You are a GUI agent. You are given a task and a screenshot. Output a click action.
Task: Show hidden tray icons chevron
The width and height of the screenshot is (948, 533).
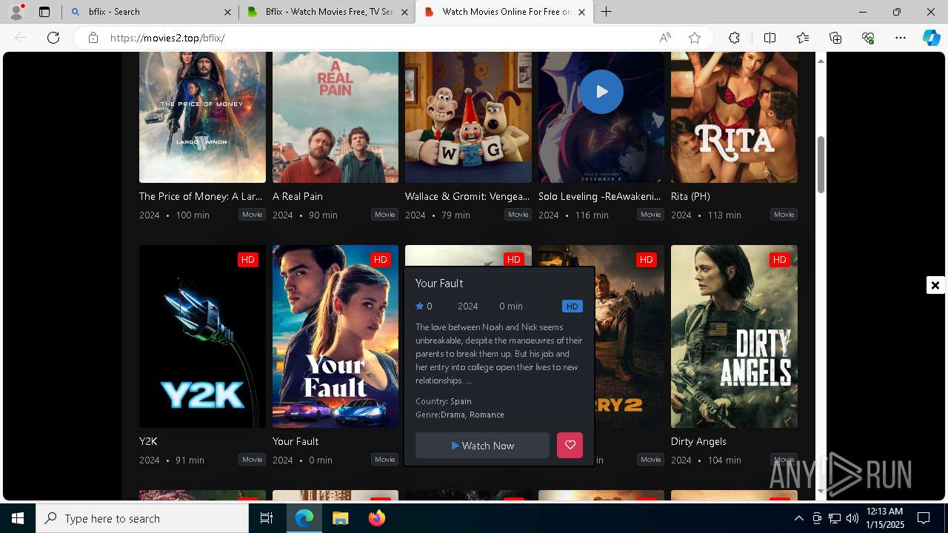point(798,518)
